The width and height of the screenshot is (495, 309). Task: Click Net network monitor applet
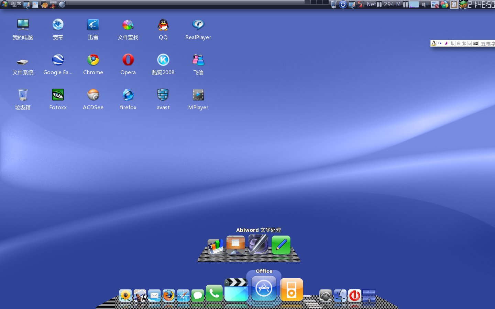[374, 4]
